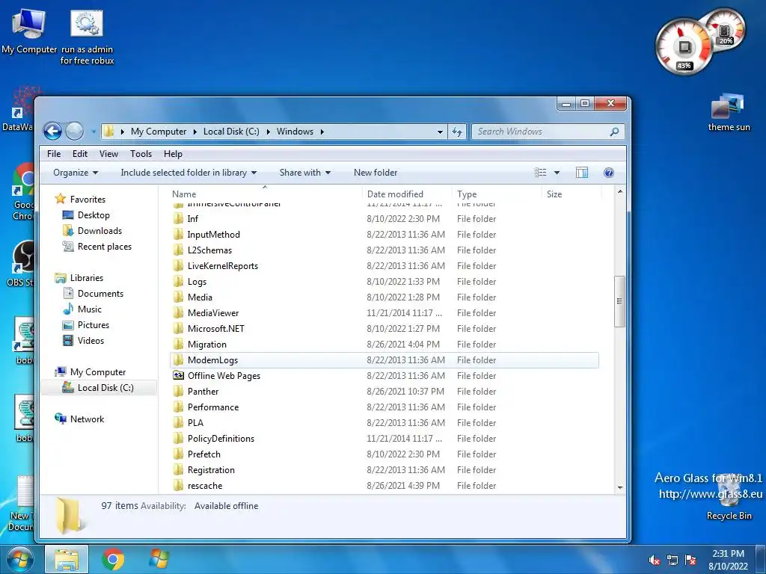The image size is (766, 574).
Task: Open Favorites star in navigation pane
Action: [x=60, y=199]
